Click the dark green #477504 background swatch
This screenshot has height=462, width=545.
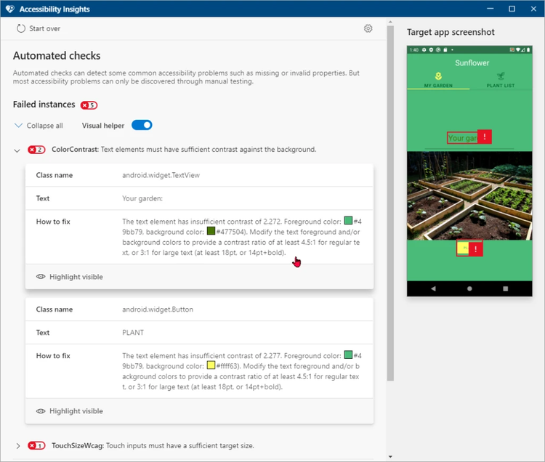pos(211,231)
